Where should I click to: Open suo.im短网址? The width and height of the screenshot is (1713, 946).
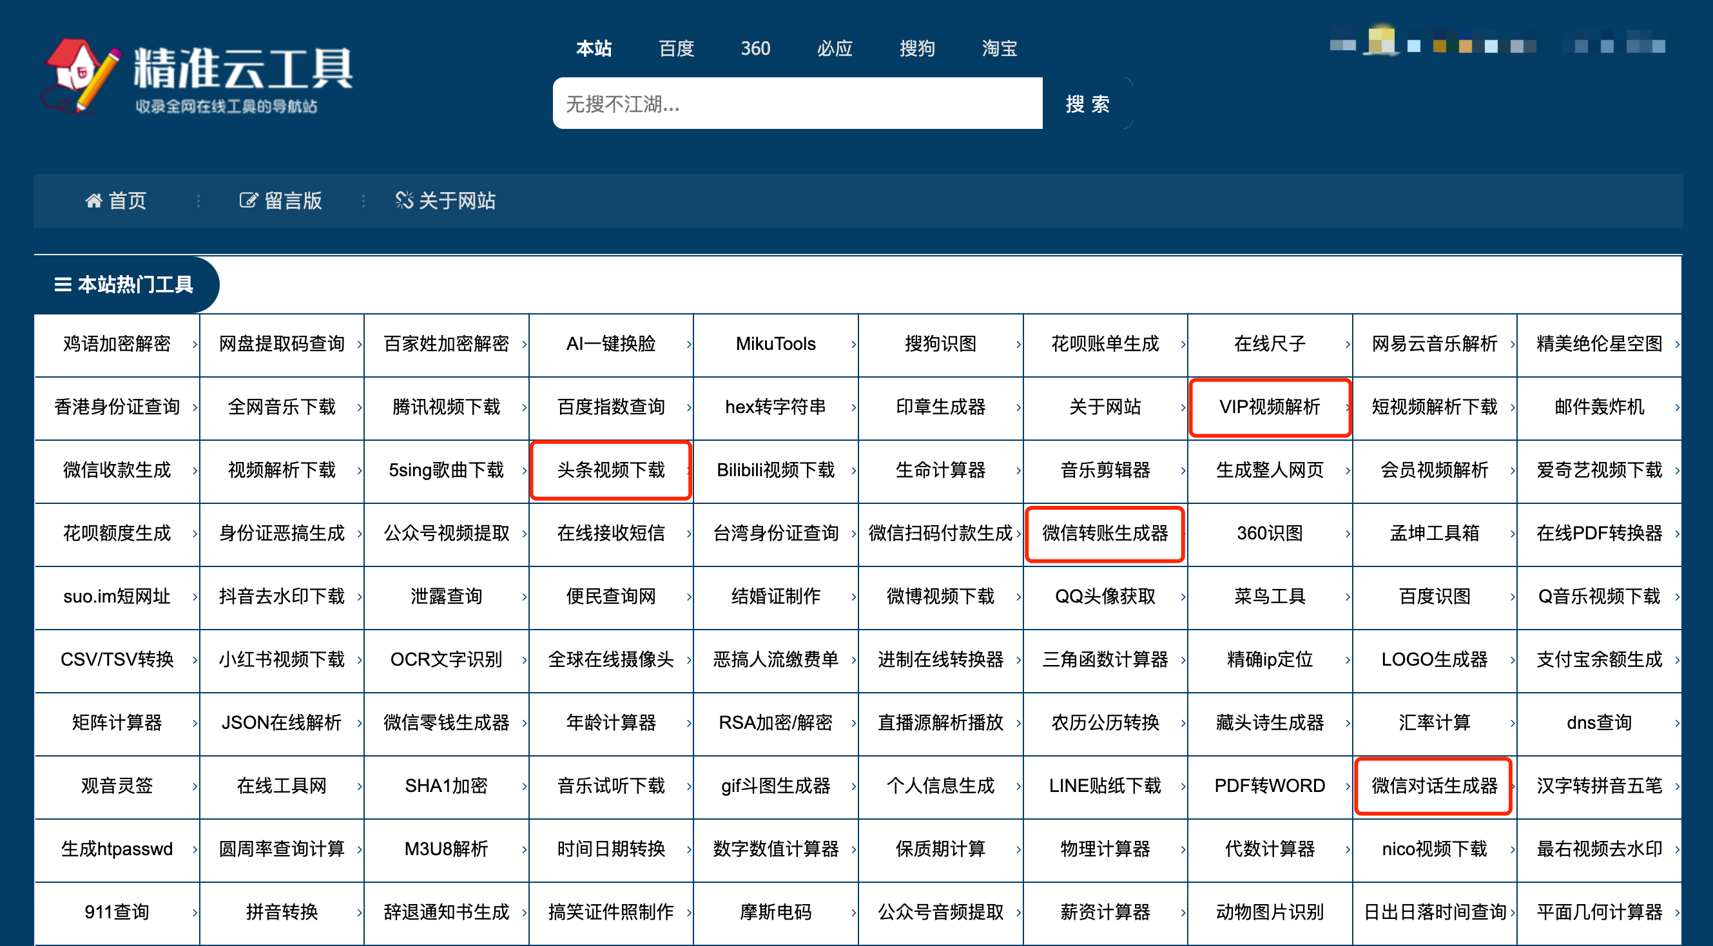pyautogui.click(x=117, y=596)
